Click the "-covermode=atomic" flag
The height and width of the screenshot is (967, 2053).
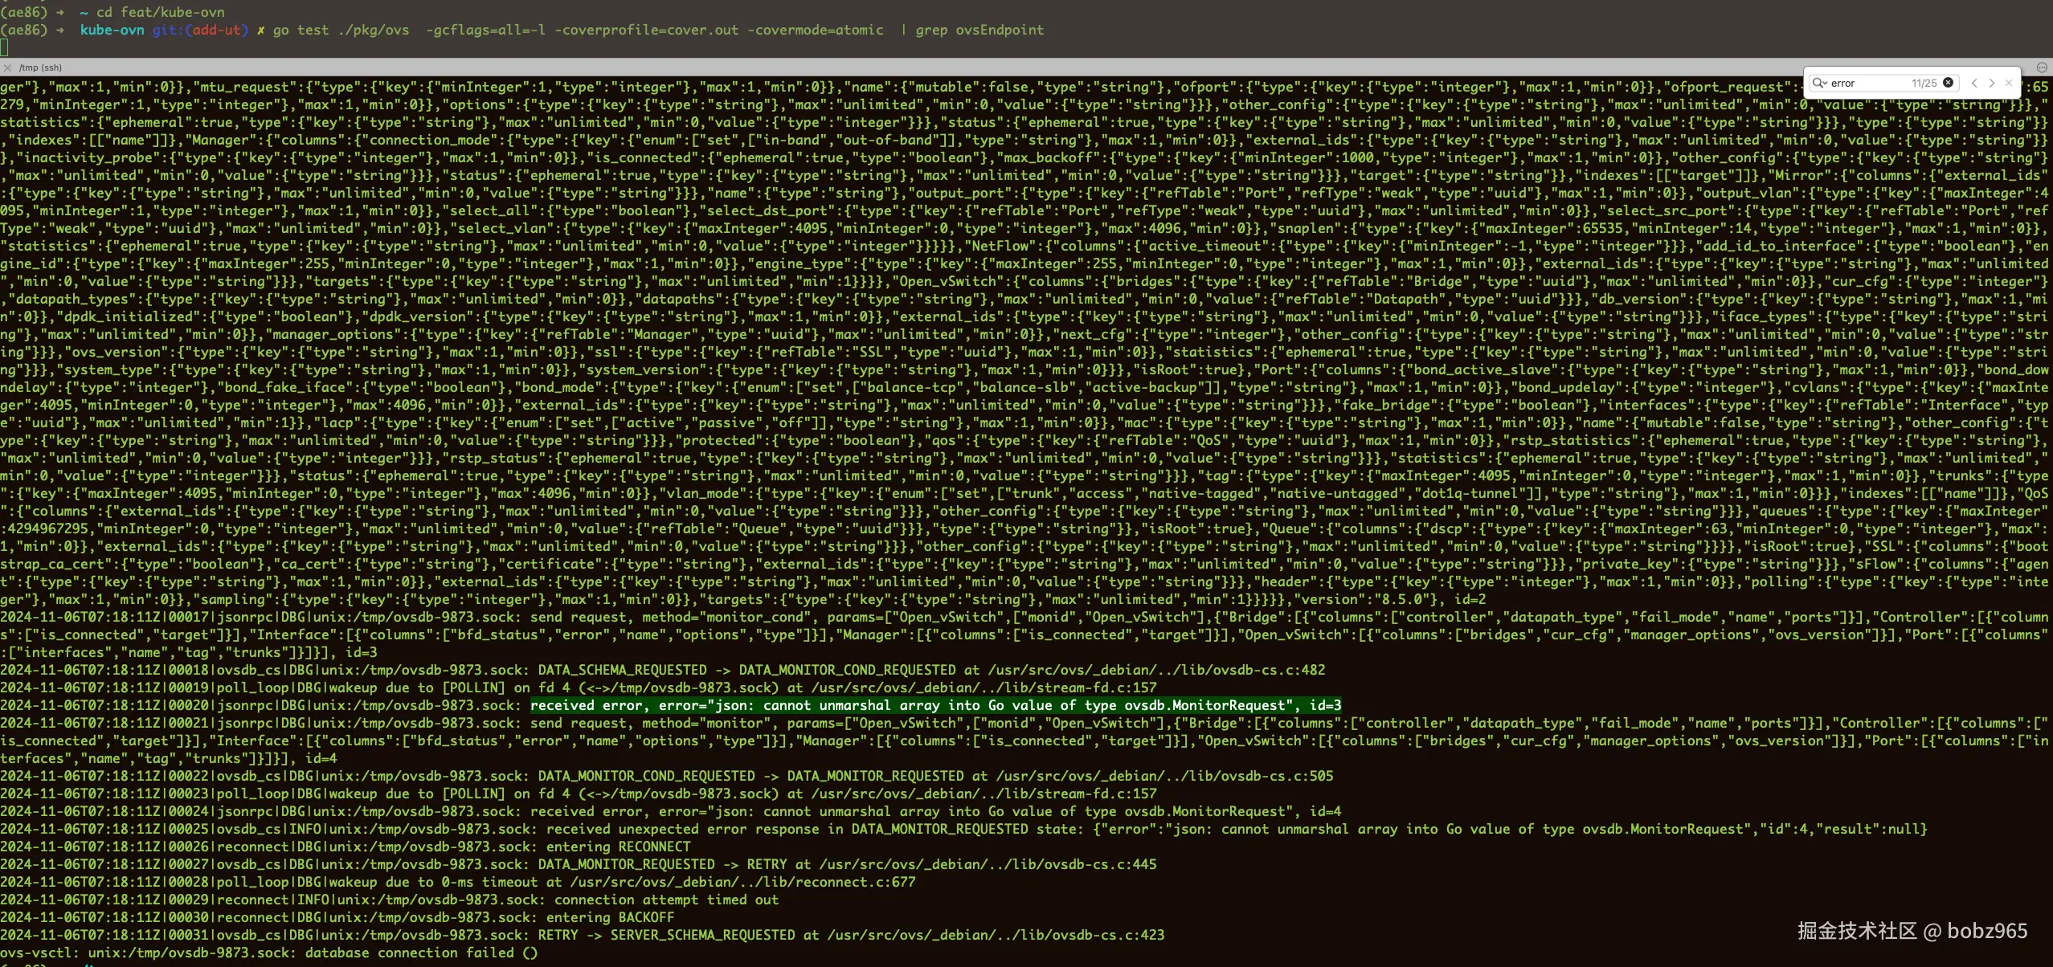815,30
